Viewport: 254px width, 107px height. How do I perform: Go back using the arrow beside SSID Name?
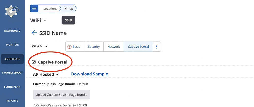[x=34, y=33]
